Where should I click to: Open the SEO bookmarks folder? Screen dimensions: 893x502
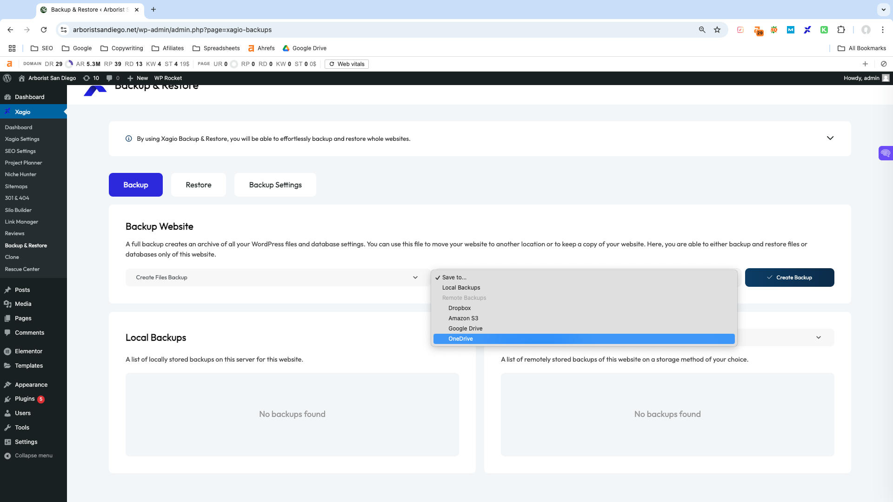[x=42, y=48]
